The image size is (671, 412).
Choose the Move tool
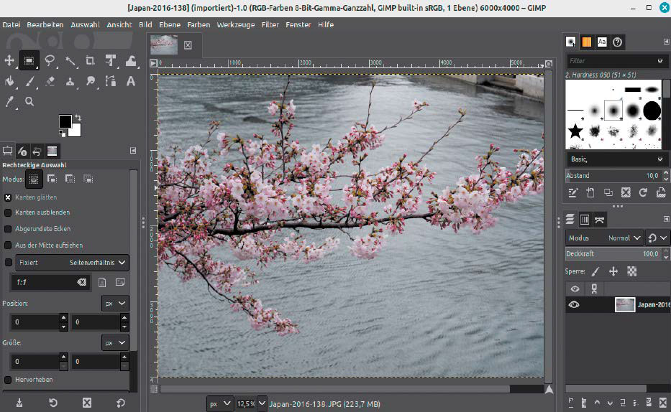point(9,60)
